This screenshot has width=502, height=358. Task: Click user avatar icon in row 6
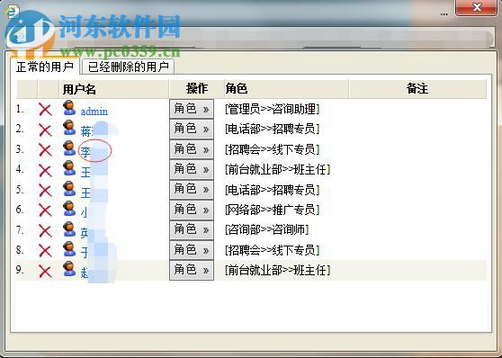coord(69,209)
